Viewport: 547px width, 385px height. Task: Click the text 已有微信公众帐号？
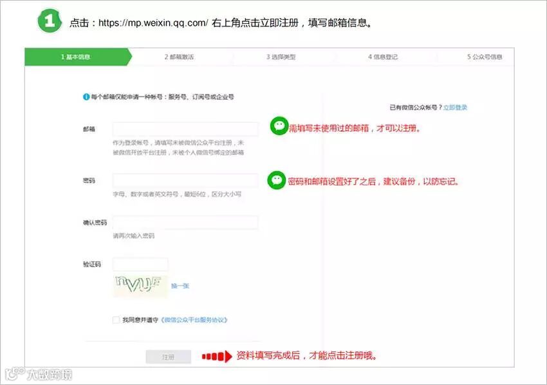[416, 108]
